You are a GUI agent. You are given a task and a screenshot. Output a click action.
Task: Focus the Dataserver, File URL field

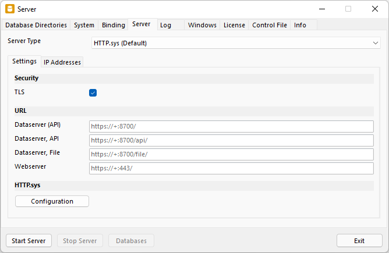(231, 154)
